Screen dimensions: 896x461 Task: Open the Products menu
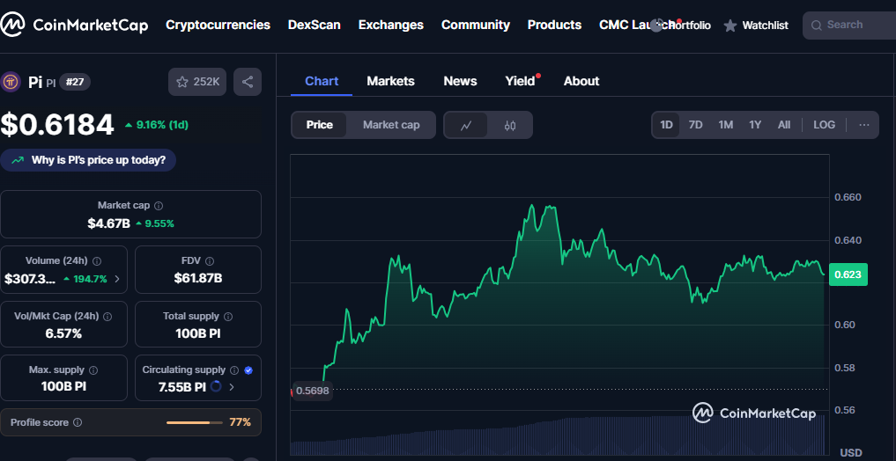(x=554, y=26)
